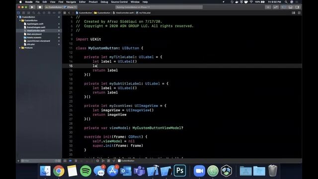Open the Source Control navigator tab

[23, 13]
